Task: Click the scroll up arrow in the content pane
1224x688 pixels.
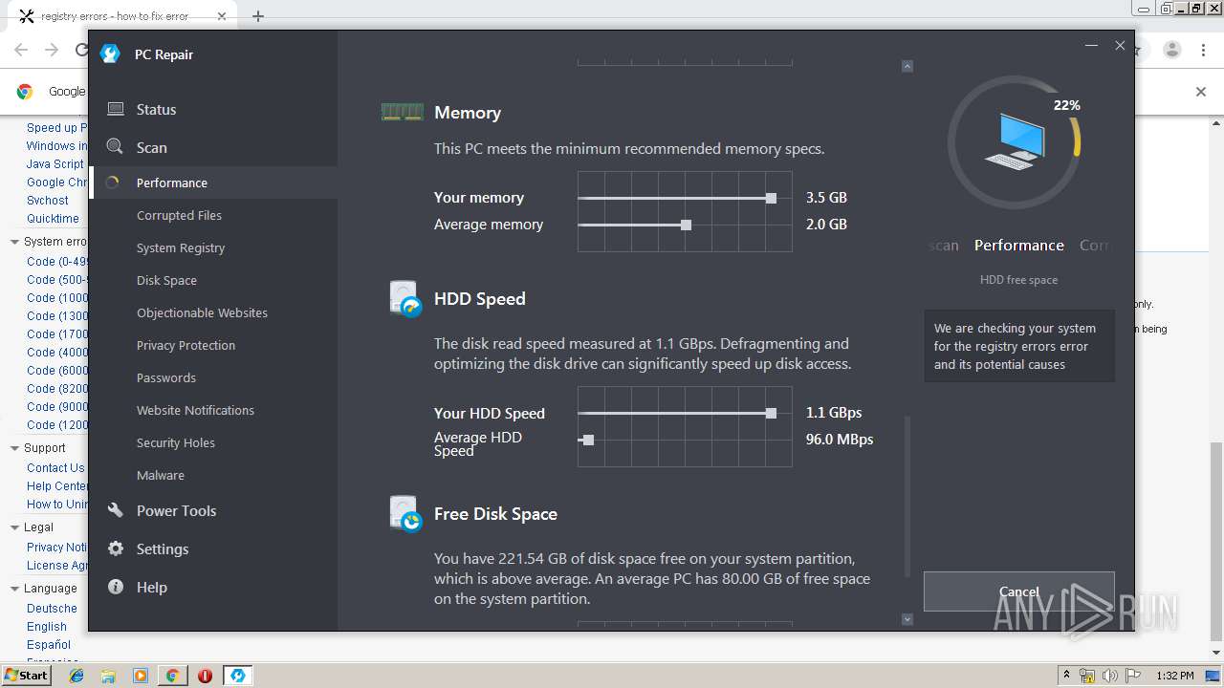Action: tap(907, 66)
